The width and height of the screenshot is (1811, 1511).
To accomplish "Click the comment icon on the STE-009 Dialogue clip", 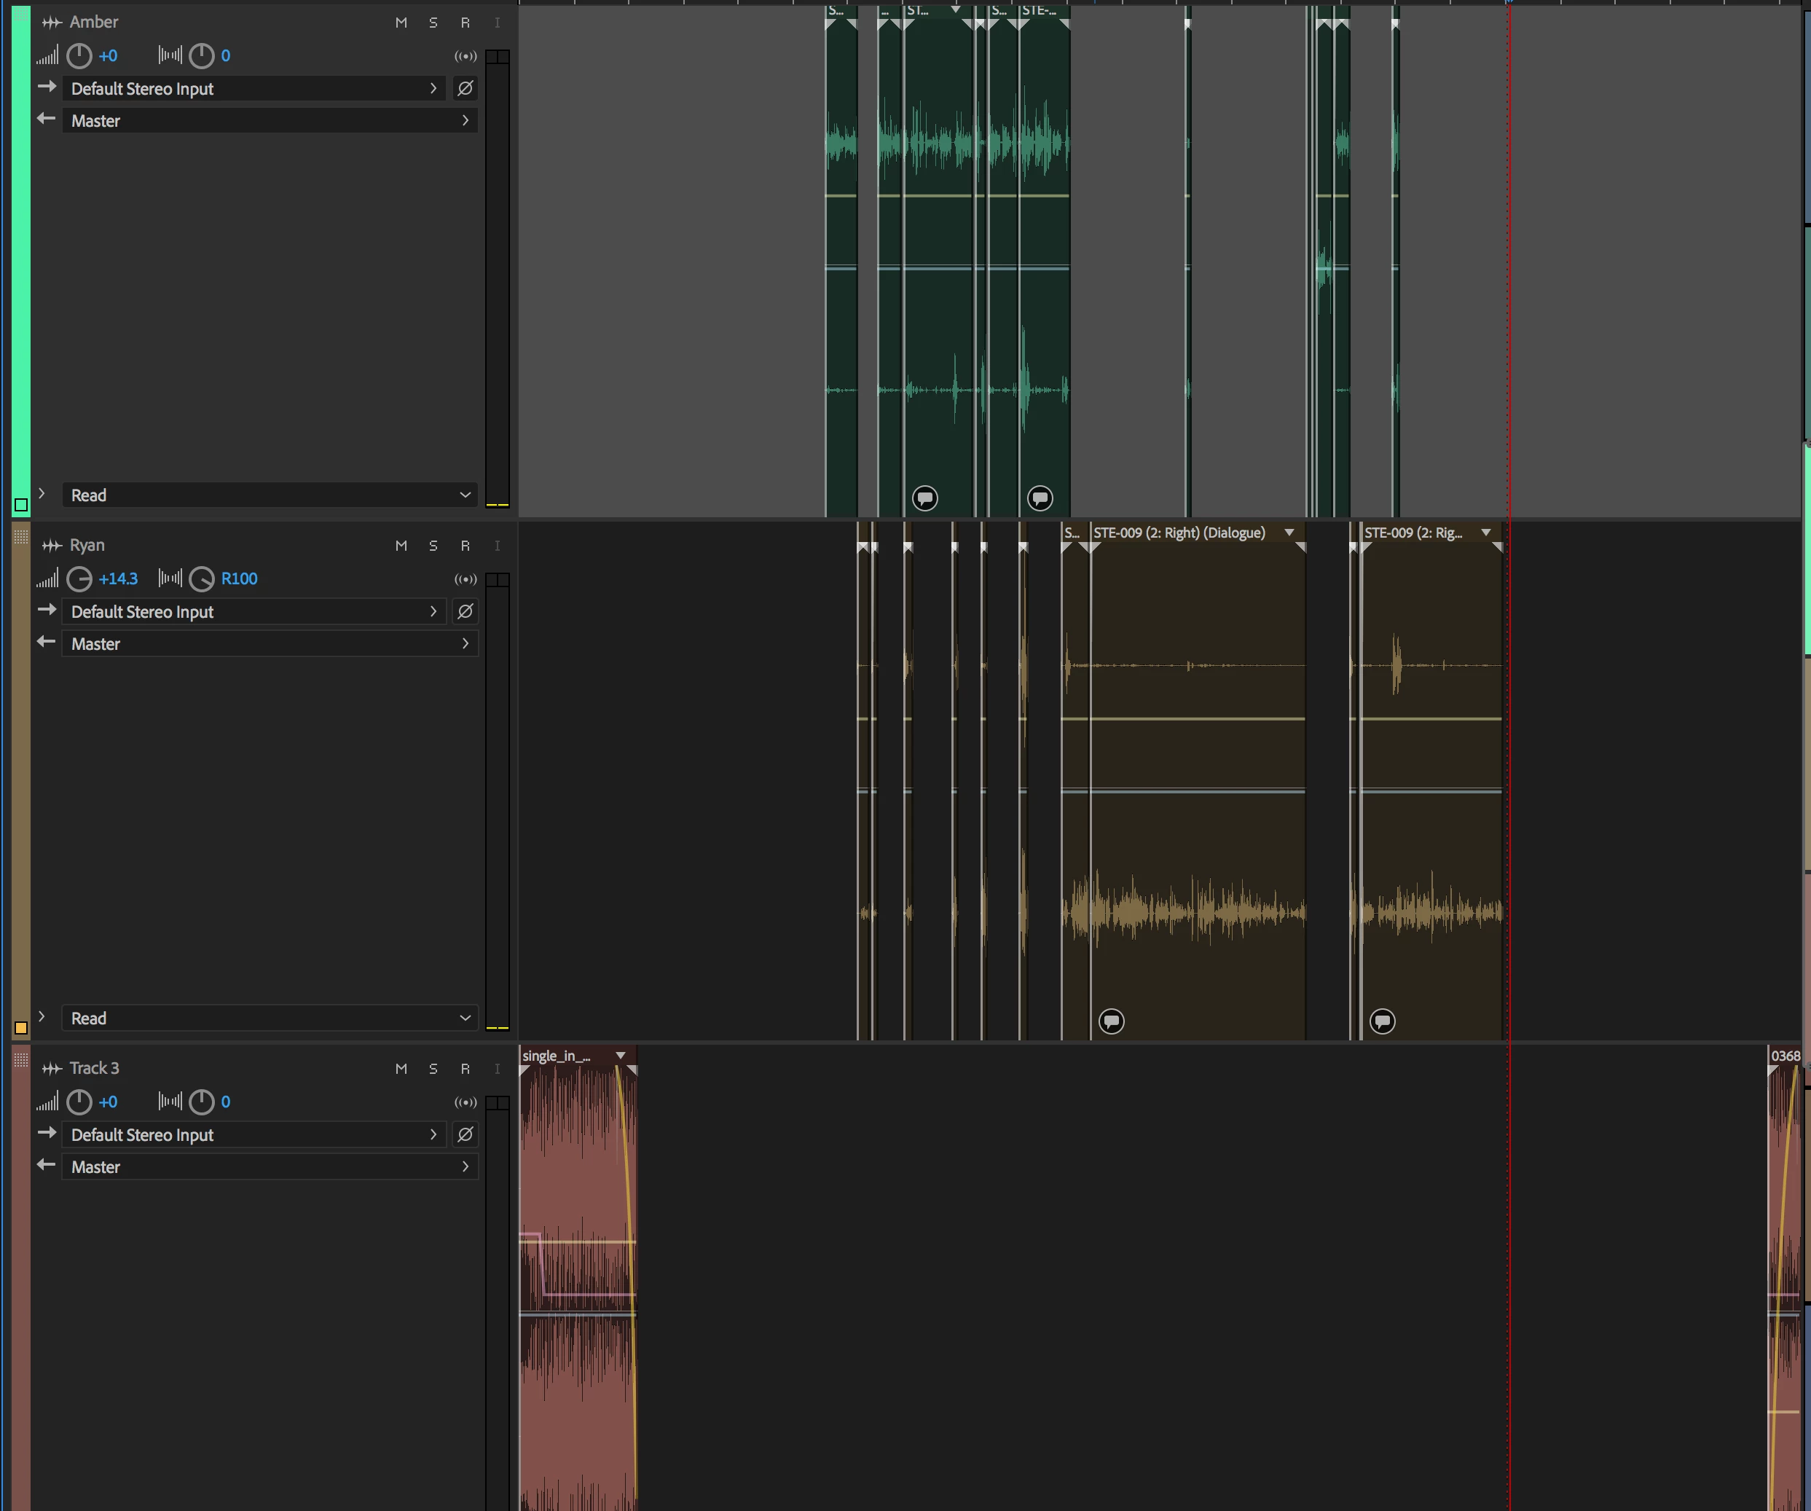I will 1111,1021.
